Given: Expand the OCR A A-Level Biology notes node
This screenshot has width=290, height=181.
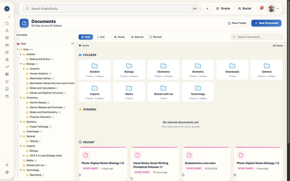Looking at the screenshot, I should pyautogui.click(x=24, y=155).
